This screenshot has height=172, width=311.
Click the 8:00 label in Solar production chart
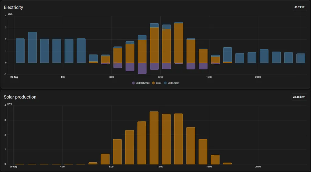[111, 167]
